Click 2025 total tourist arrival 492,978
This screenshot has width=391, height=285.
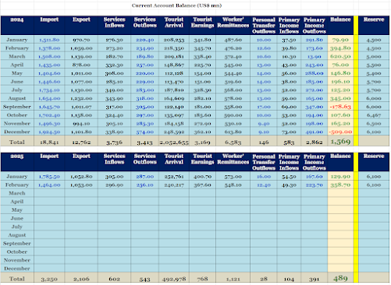tap(174, 279)
